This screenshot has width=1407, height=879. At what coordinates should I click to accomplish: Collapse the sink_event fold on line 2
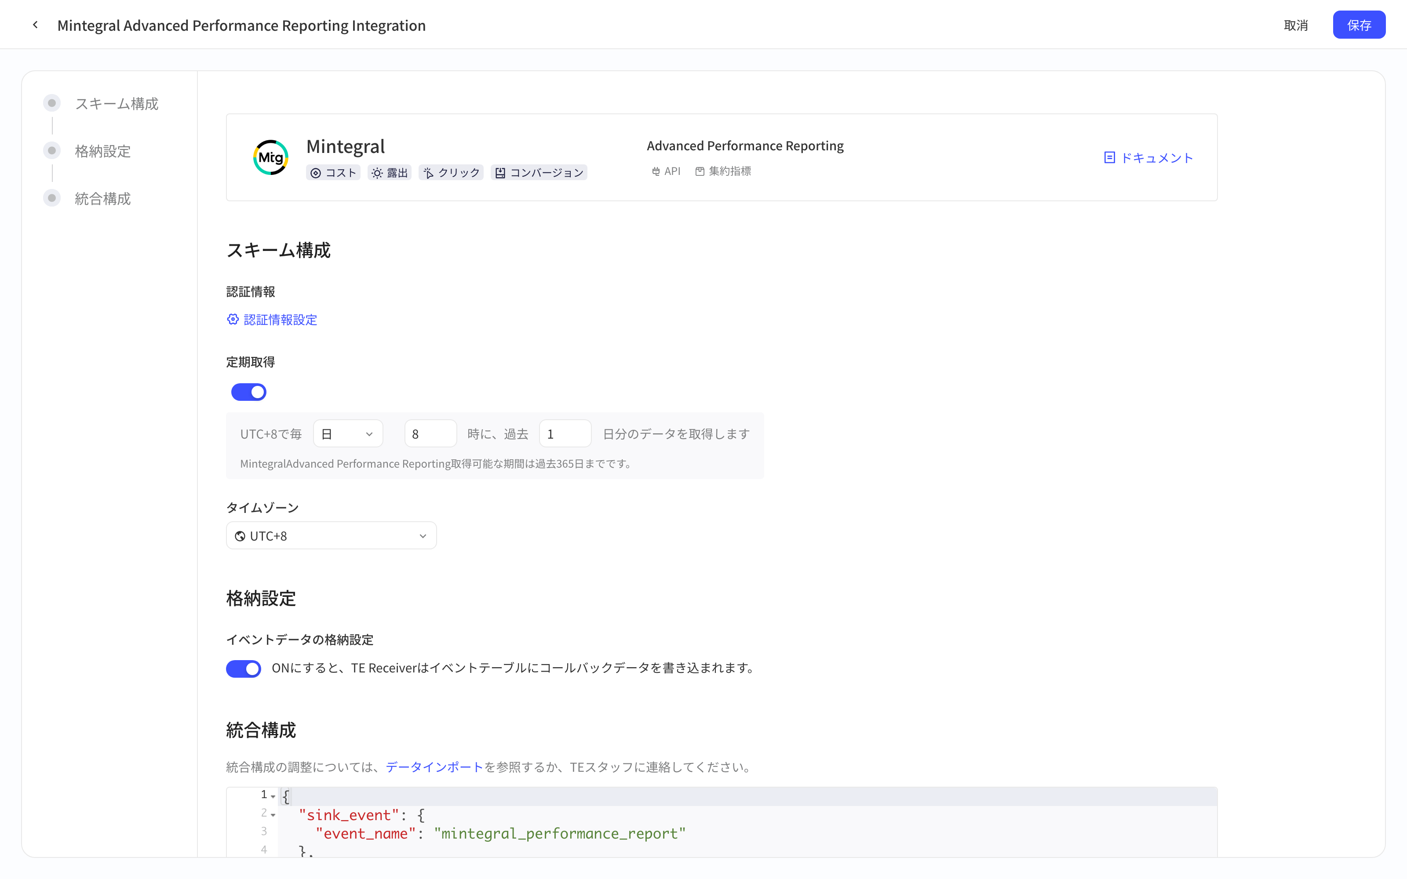click(273, 815)
